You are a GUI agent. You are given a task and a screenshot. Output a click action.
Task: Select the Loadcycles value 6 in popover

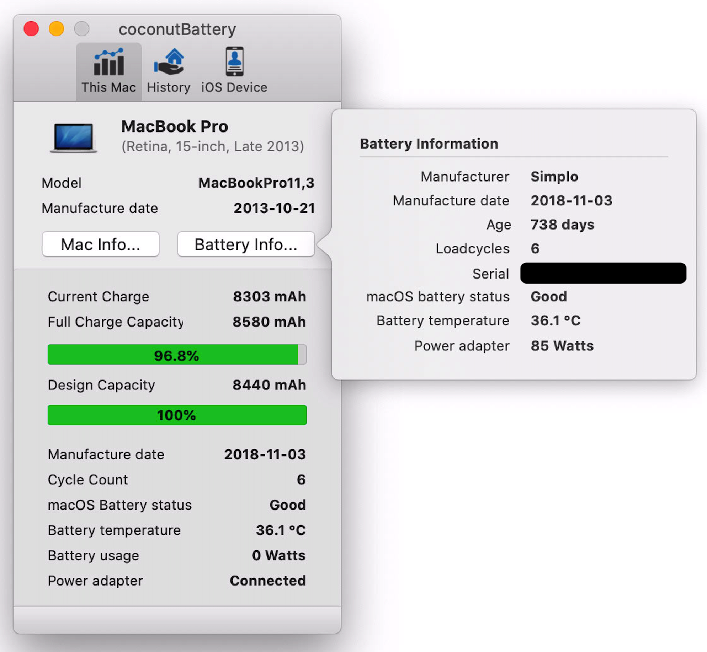coord(535,248)
